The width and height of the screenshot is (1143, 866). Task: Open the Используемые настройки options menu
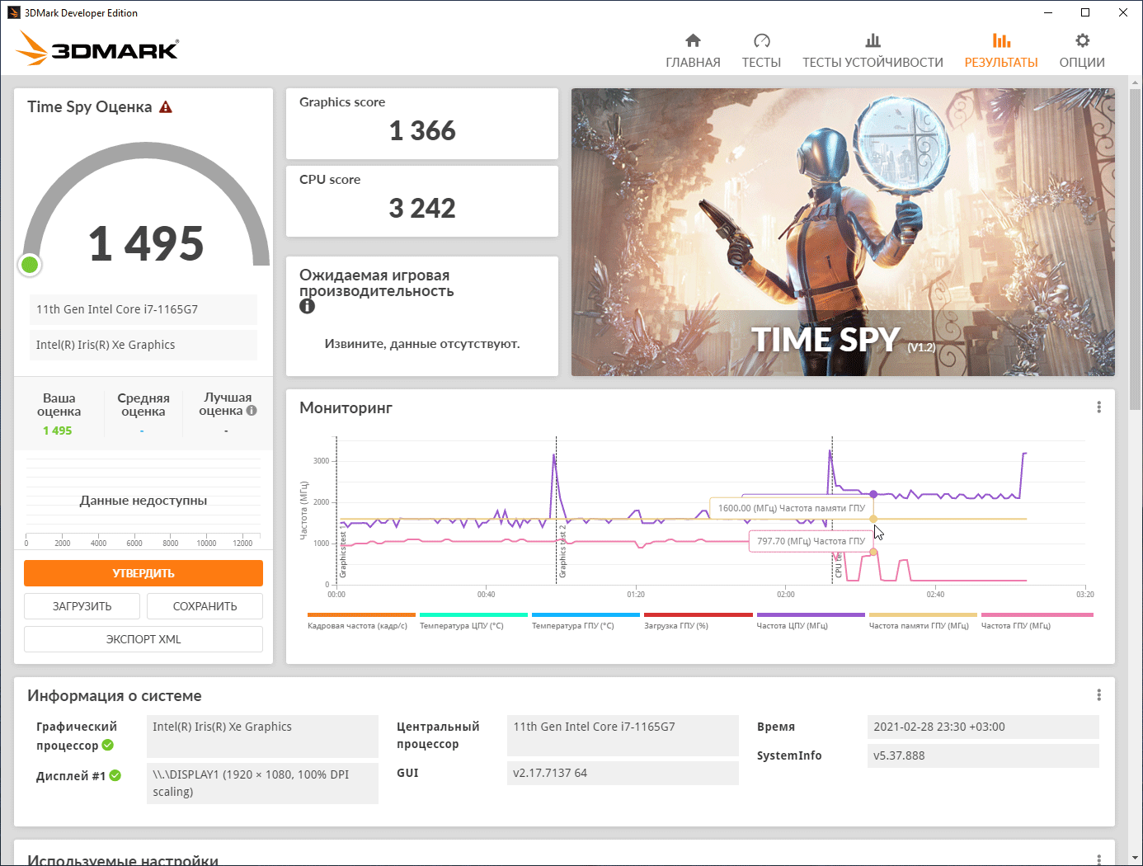tap(1098, 859)
